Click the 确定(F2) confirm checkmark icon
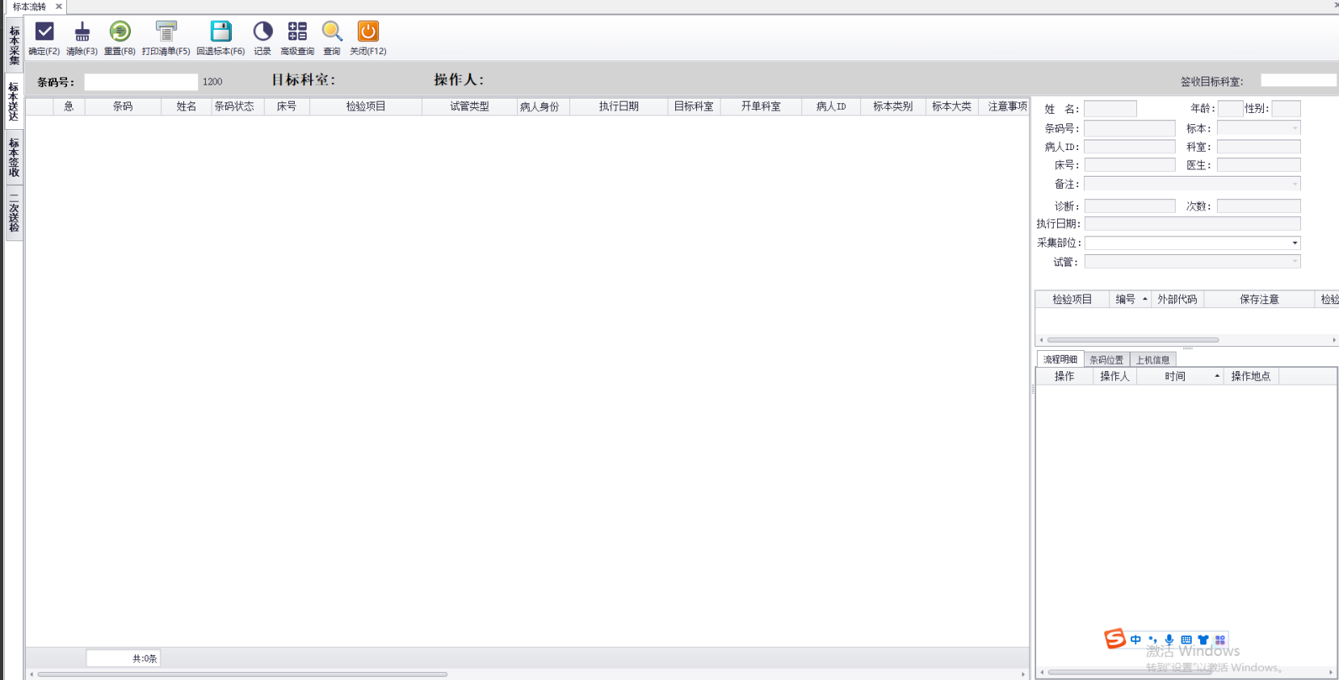Image resolution: width=1339 pixels, height=680 pixels. (44, 31)
